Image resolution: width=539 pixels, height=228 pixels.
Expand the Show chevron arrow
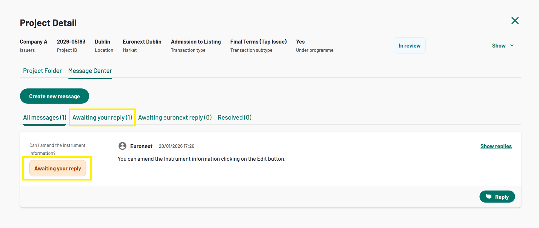click(512, 46)
